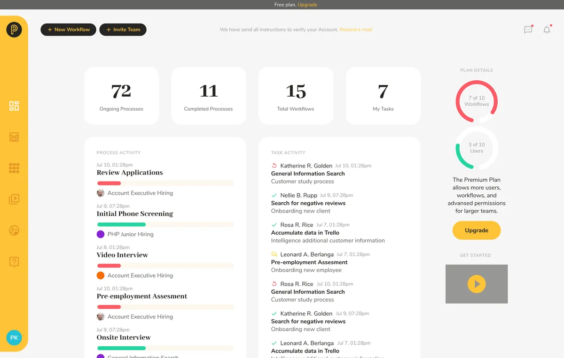Image resolution: width=564 pixels, height=358 pixels.
Task: Open the My Tasks card
Action: click(x=383, y=96)
